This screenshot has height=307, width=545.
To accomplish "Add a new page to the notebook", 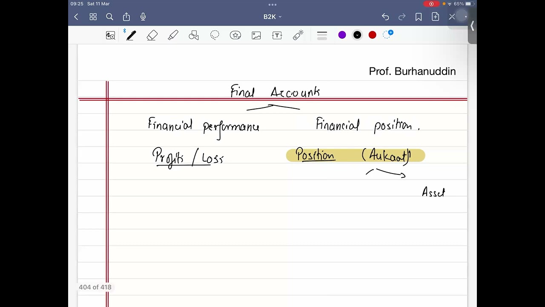I will click(x=435, y=17).
